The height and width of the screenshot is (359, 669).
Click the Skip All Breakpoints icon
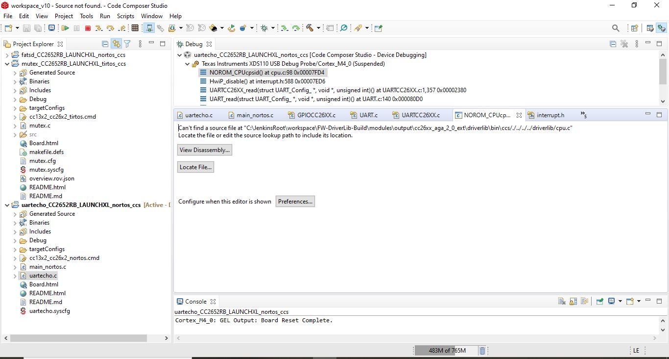(344, 28)
